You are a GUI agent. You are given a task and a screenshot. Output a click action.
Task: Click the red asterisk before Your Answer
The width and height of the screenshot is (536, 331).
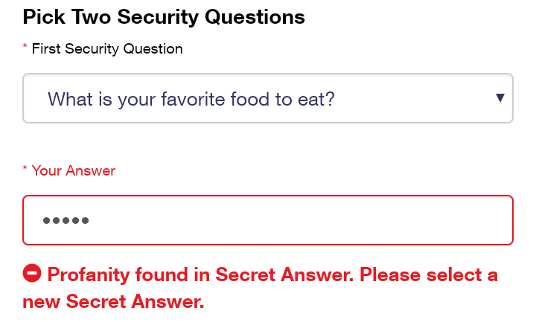click(25, 171)
